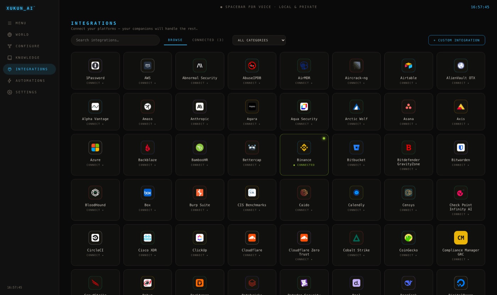The width and height of the screenshot is (497, 295).
Task: Select the Arctic Wolf icon
Action: [x=356, y=107]
